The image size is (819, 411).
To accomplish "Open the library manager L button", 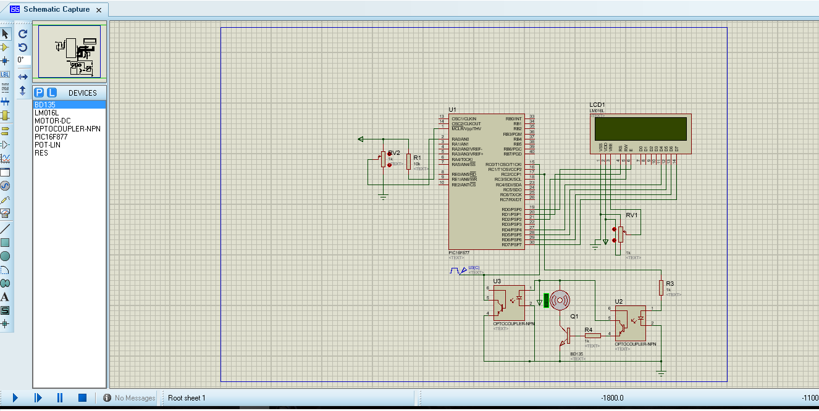I will [52, 93].
